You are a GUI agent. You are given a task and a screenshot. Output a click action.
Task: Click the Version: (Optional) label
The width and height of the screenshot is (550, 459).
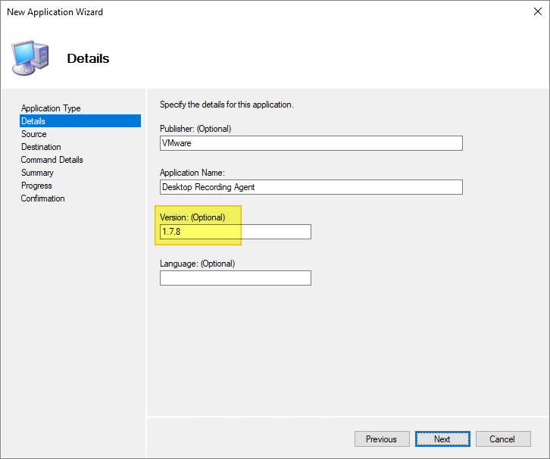(x=192, y=217)
